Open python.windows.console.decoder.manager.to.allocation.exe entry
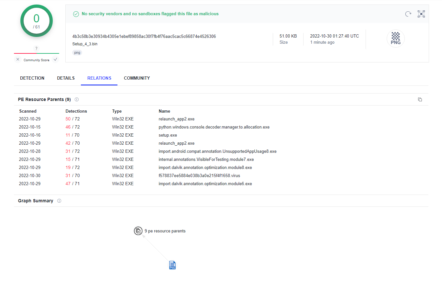442x291 pixels. [x=214, y=127]
